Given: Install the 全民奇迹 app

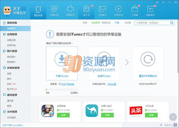Looking at the screenshot, I should pyautogui.click(x=63, y=115).
